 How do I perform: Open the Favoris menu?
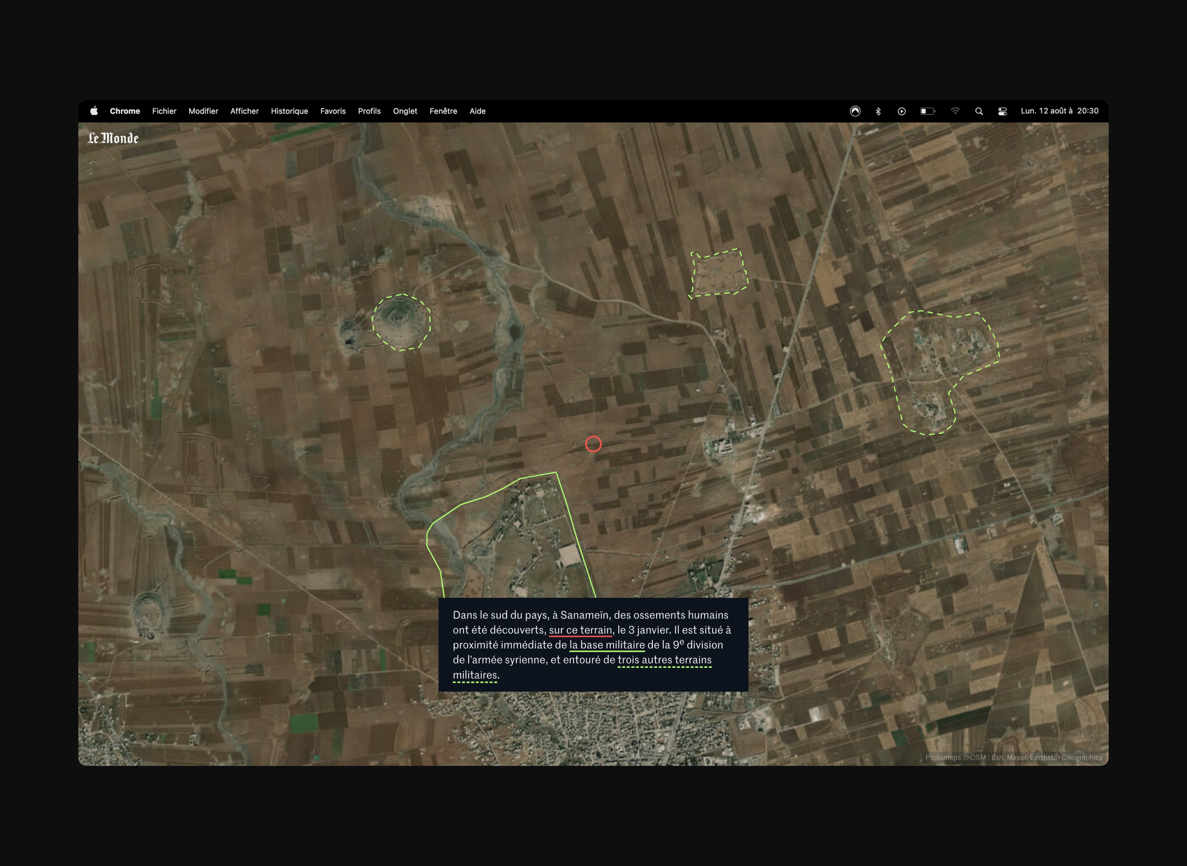[333, 111]
